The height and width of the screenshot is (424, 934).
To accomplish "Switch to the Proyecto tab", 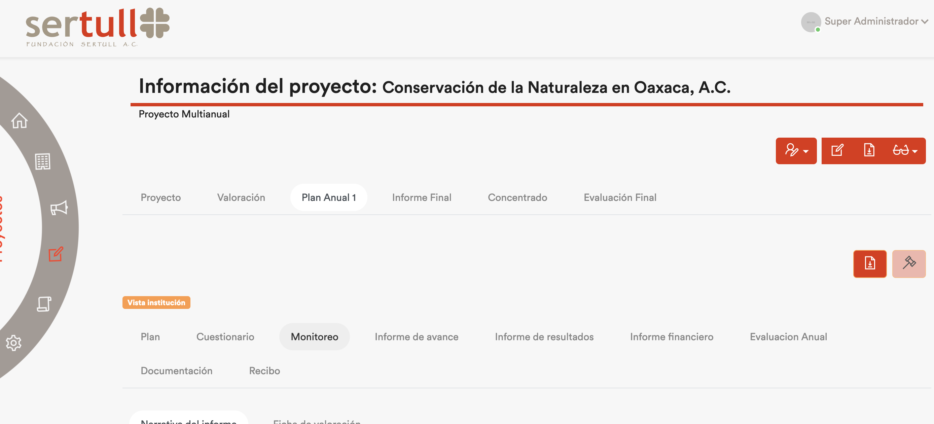I will tap(160, 198).
